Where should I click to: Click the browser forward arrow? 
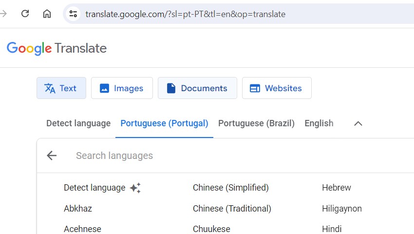coord(3,14)
